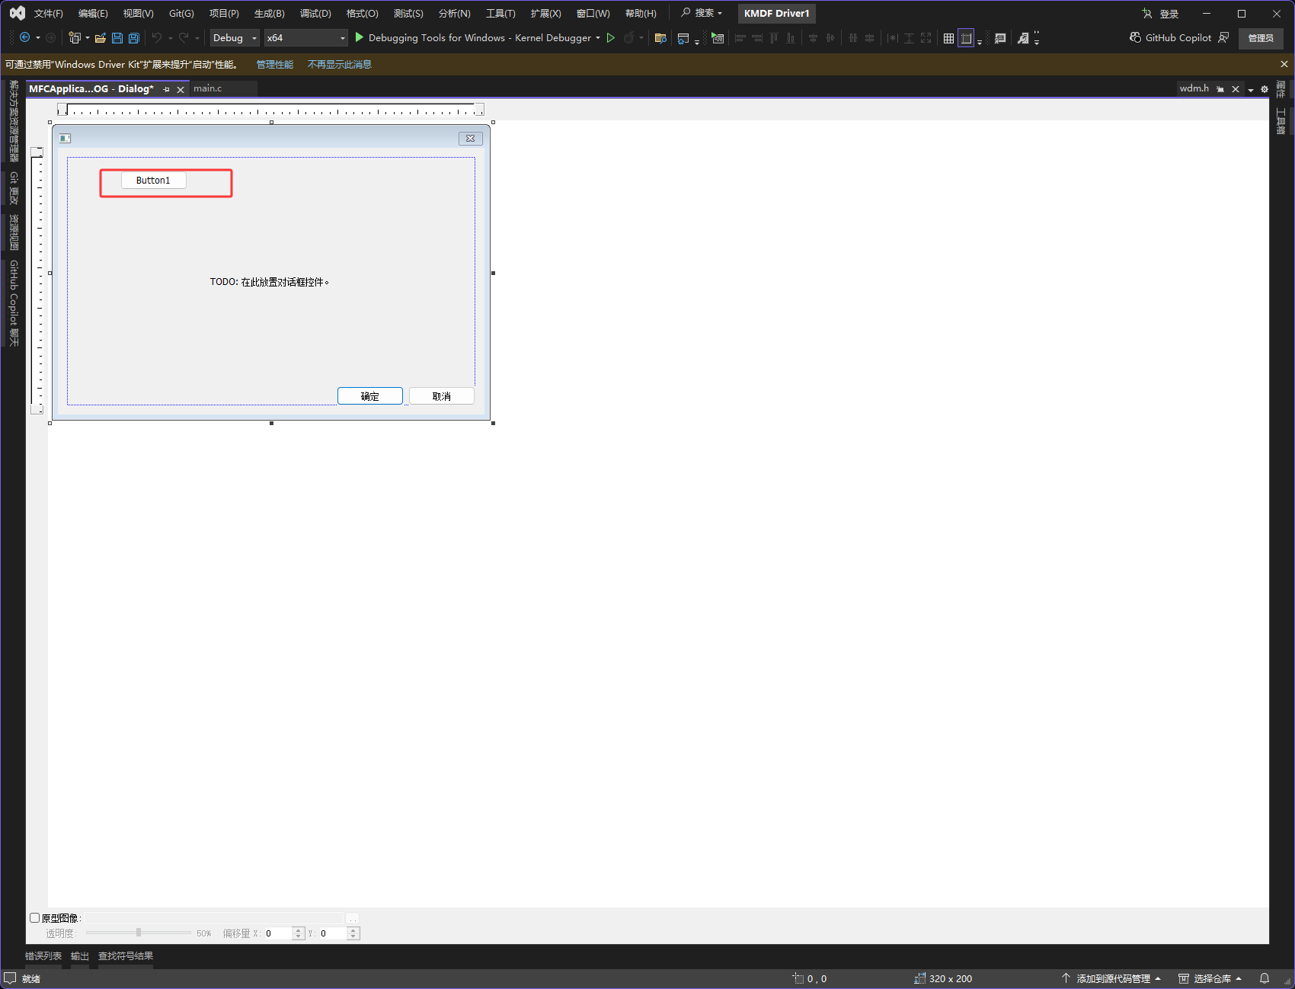Close the Dialog editor tab
The image size is (1295, 989).
181,89
